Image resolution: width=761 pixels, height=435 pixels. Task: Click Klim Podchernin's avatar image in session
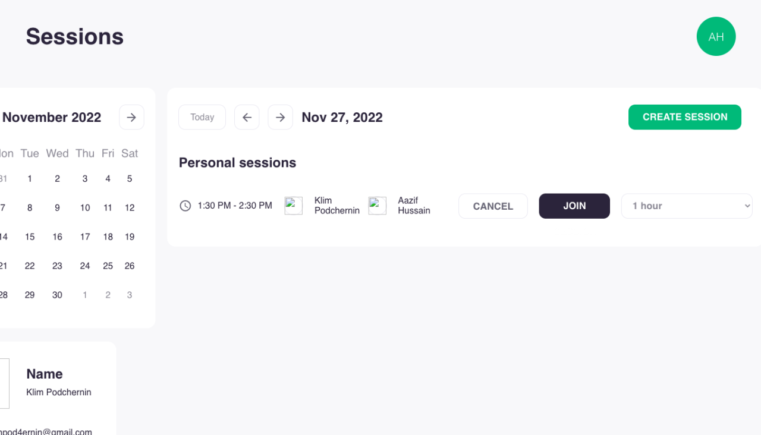[x=294, y=206]
